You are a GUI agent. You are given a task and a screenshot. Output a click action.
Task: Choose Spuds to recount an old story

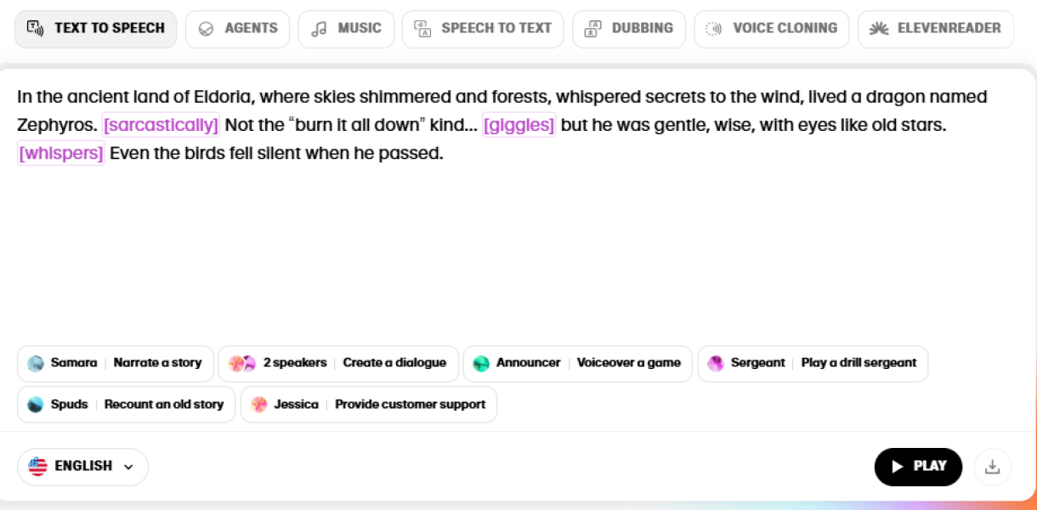point(126,405)
